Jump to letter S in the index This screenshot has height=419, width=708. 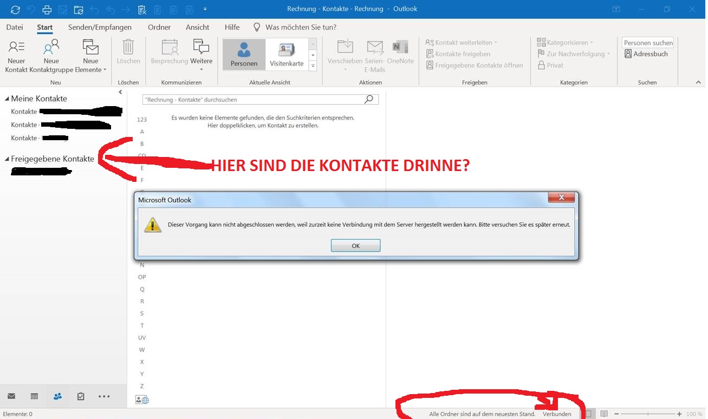[142, 313]
